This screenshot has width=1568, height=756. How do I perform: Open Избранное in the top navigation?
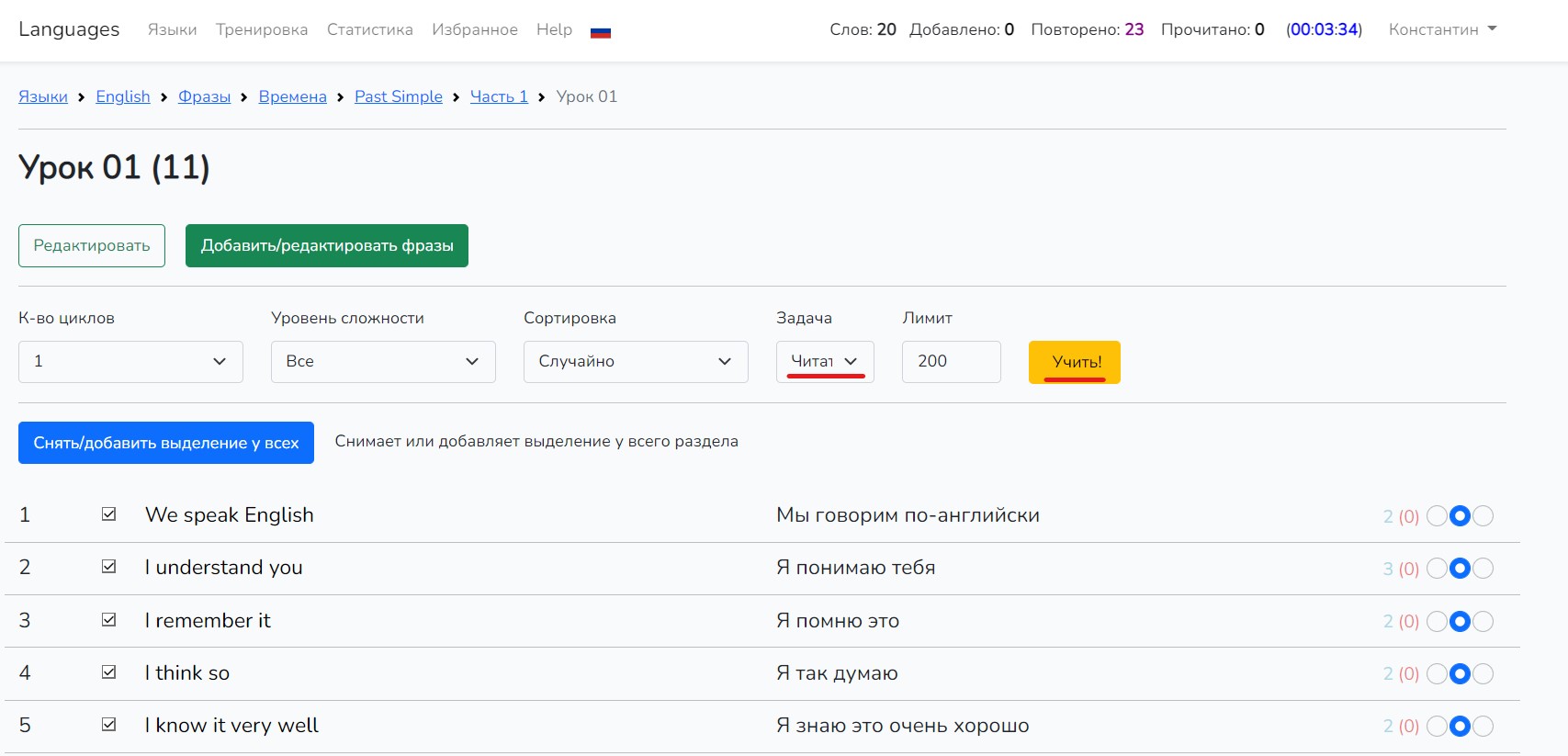tap(474, 29)
